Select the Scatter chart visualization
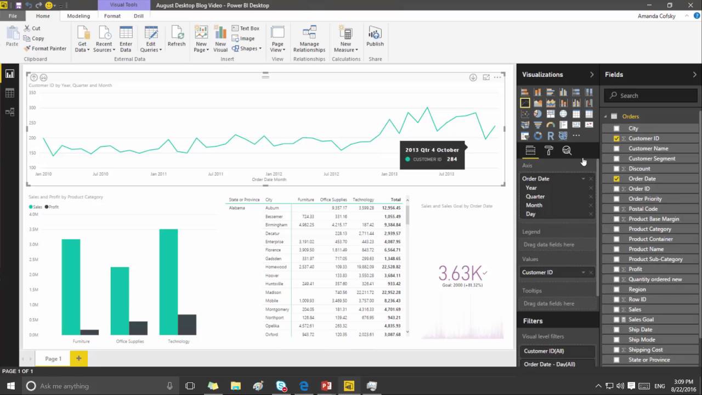 (x=525, y=114)
